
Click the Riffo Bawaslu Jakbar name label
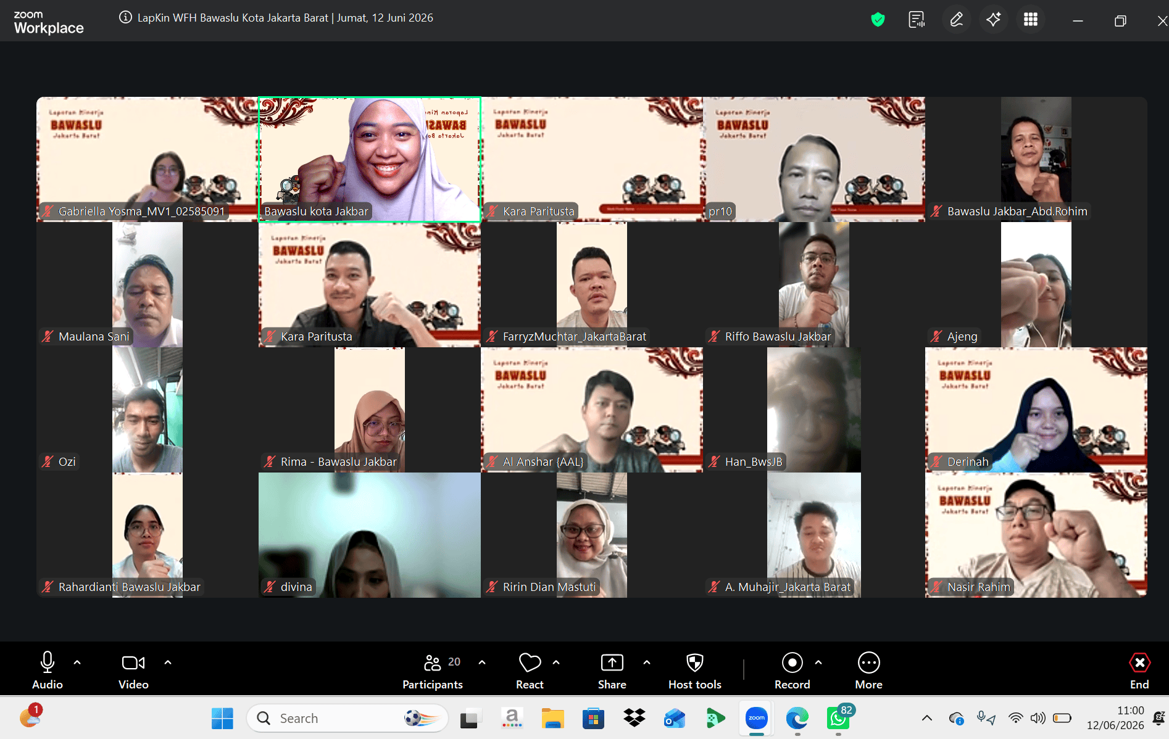click(778, 337)
